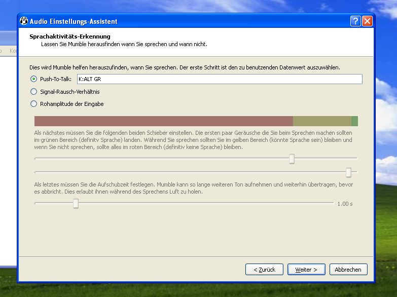The width and height of the screenshot is (397, 297).
Task: Click the second threshold slider handle
Action: 348,173
